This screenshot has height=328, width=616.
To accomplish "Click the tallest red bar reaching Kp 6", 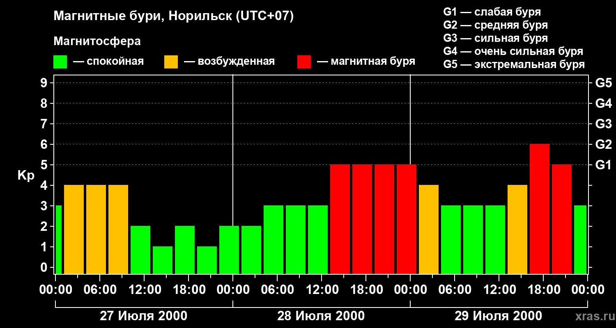I will point(540,209).
